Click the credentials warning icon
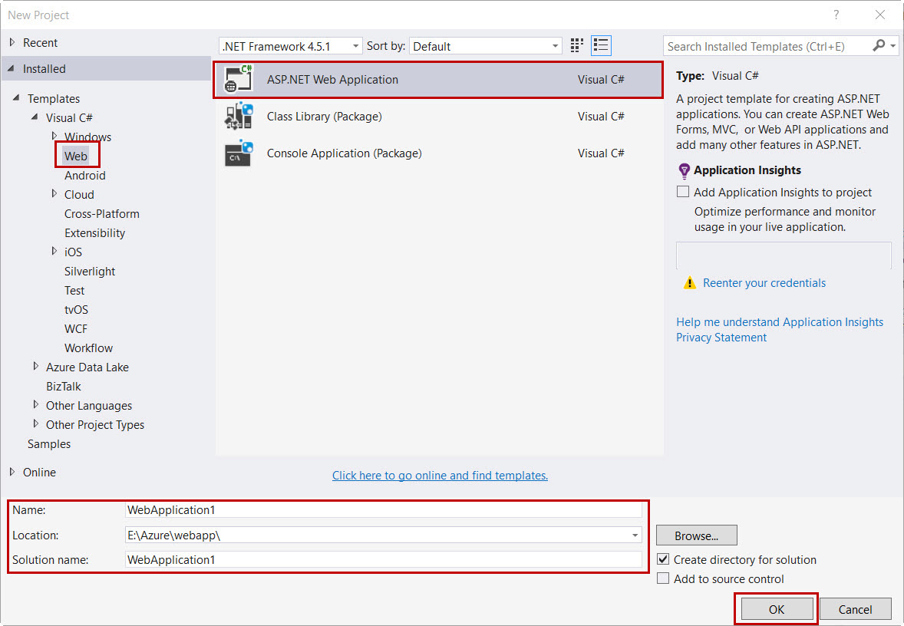The height and width of the screenshot is (626, 904). click(x=690, y=283)
